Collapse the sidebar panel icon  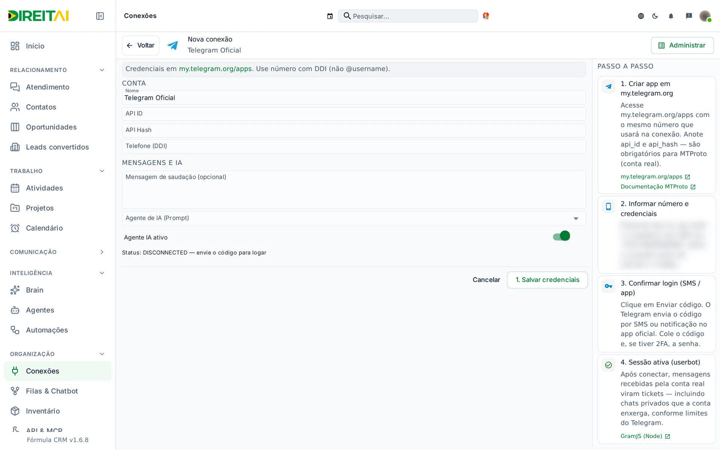click(x=100, y=16)
